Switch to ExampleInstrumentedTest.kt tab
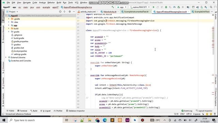This screenshot has width=218, height=123. (x=136, y=12)
